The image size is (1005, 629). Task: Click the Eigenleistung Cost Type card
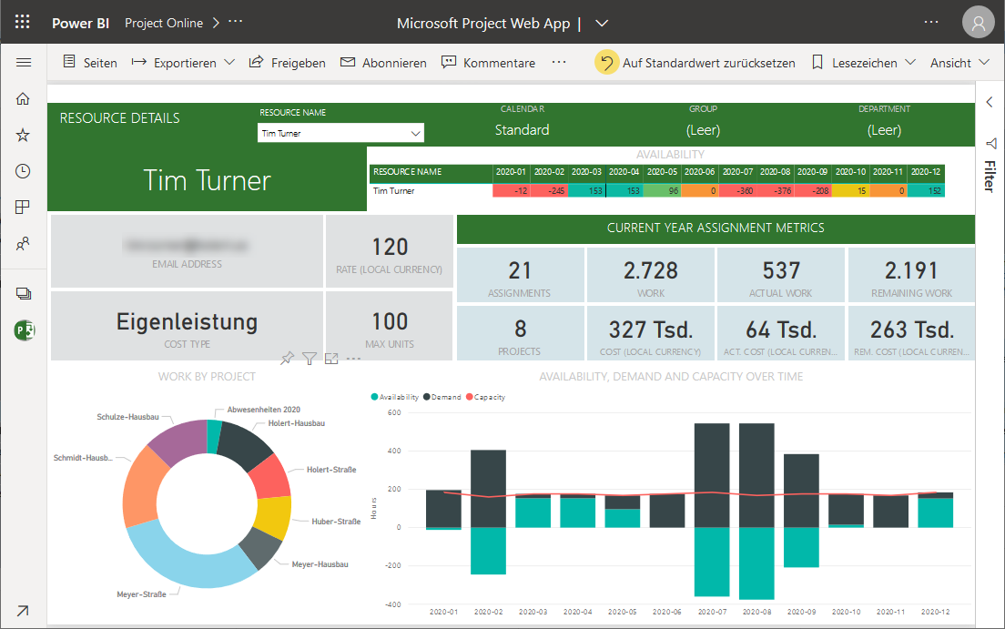point(188,326)
